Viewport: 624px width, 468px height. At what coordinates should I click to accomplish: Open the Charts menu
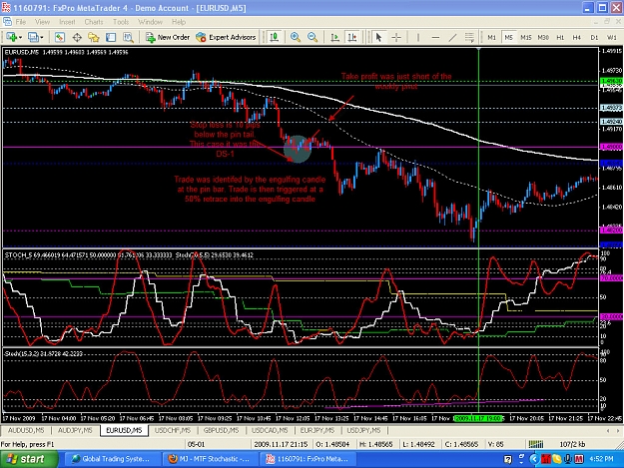(x=94, y=22)
